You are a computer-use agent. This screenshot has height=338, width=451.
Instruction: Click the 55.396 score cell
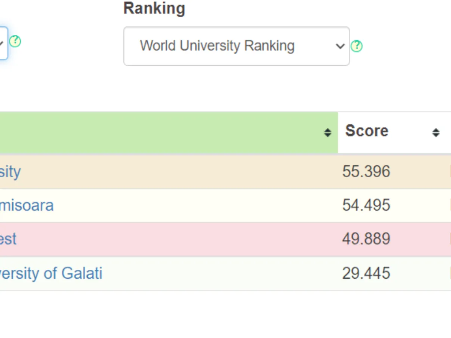click(x=366, y=172)
